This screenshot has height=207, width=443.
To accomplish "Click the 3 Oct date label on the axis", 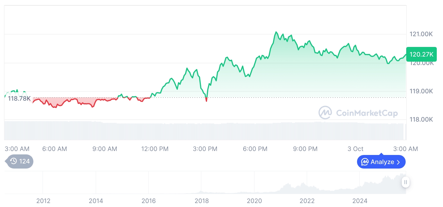I will click(355, 149).
